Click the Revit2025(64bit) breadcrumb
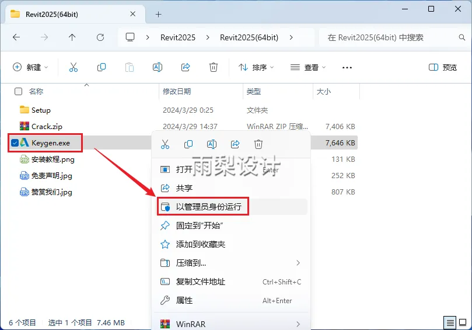 pyautogui.click(x=249, y=37)
